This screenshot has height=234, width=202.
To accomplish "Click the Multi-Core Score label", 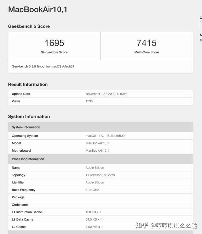I will pos(146,52).
